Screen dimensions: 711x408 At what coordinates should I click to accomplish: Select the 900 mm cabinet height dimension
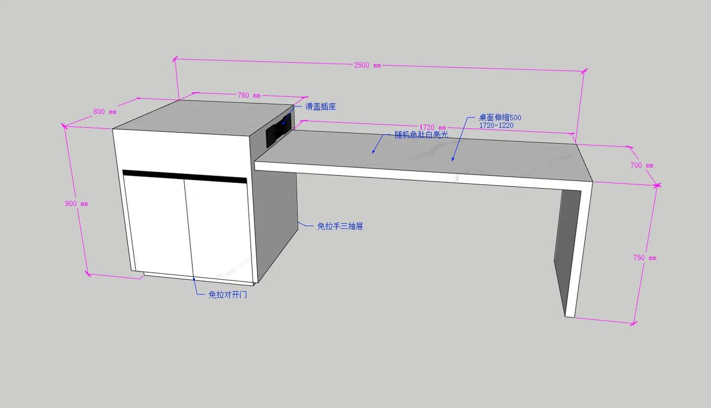76,204
